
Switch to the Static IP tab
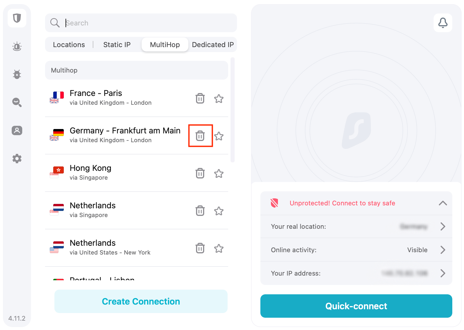point(117,45)
